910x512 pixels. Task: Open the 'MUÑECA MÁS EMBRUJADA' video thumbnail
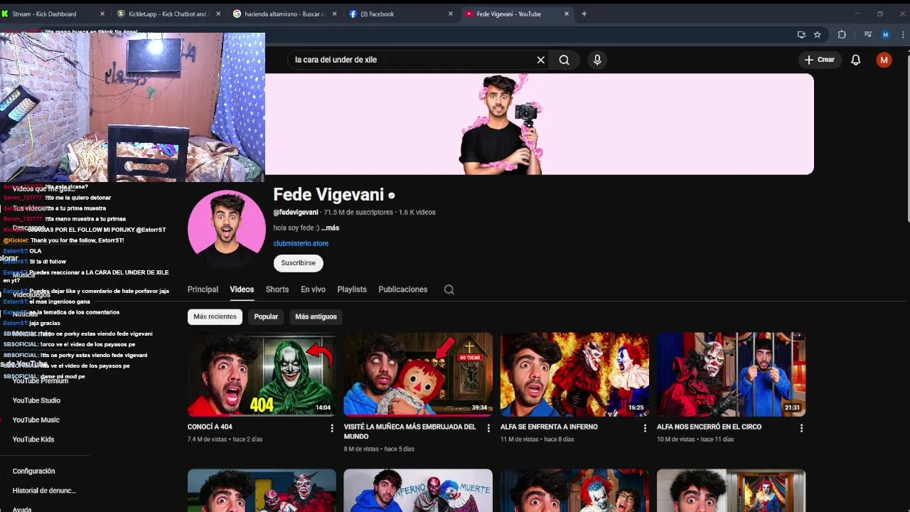418,374
